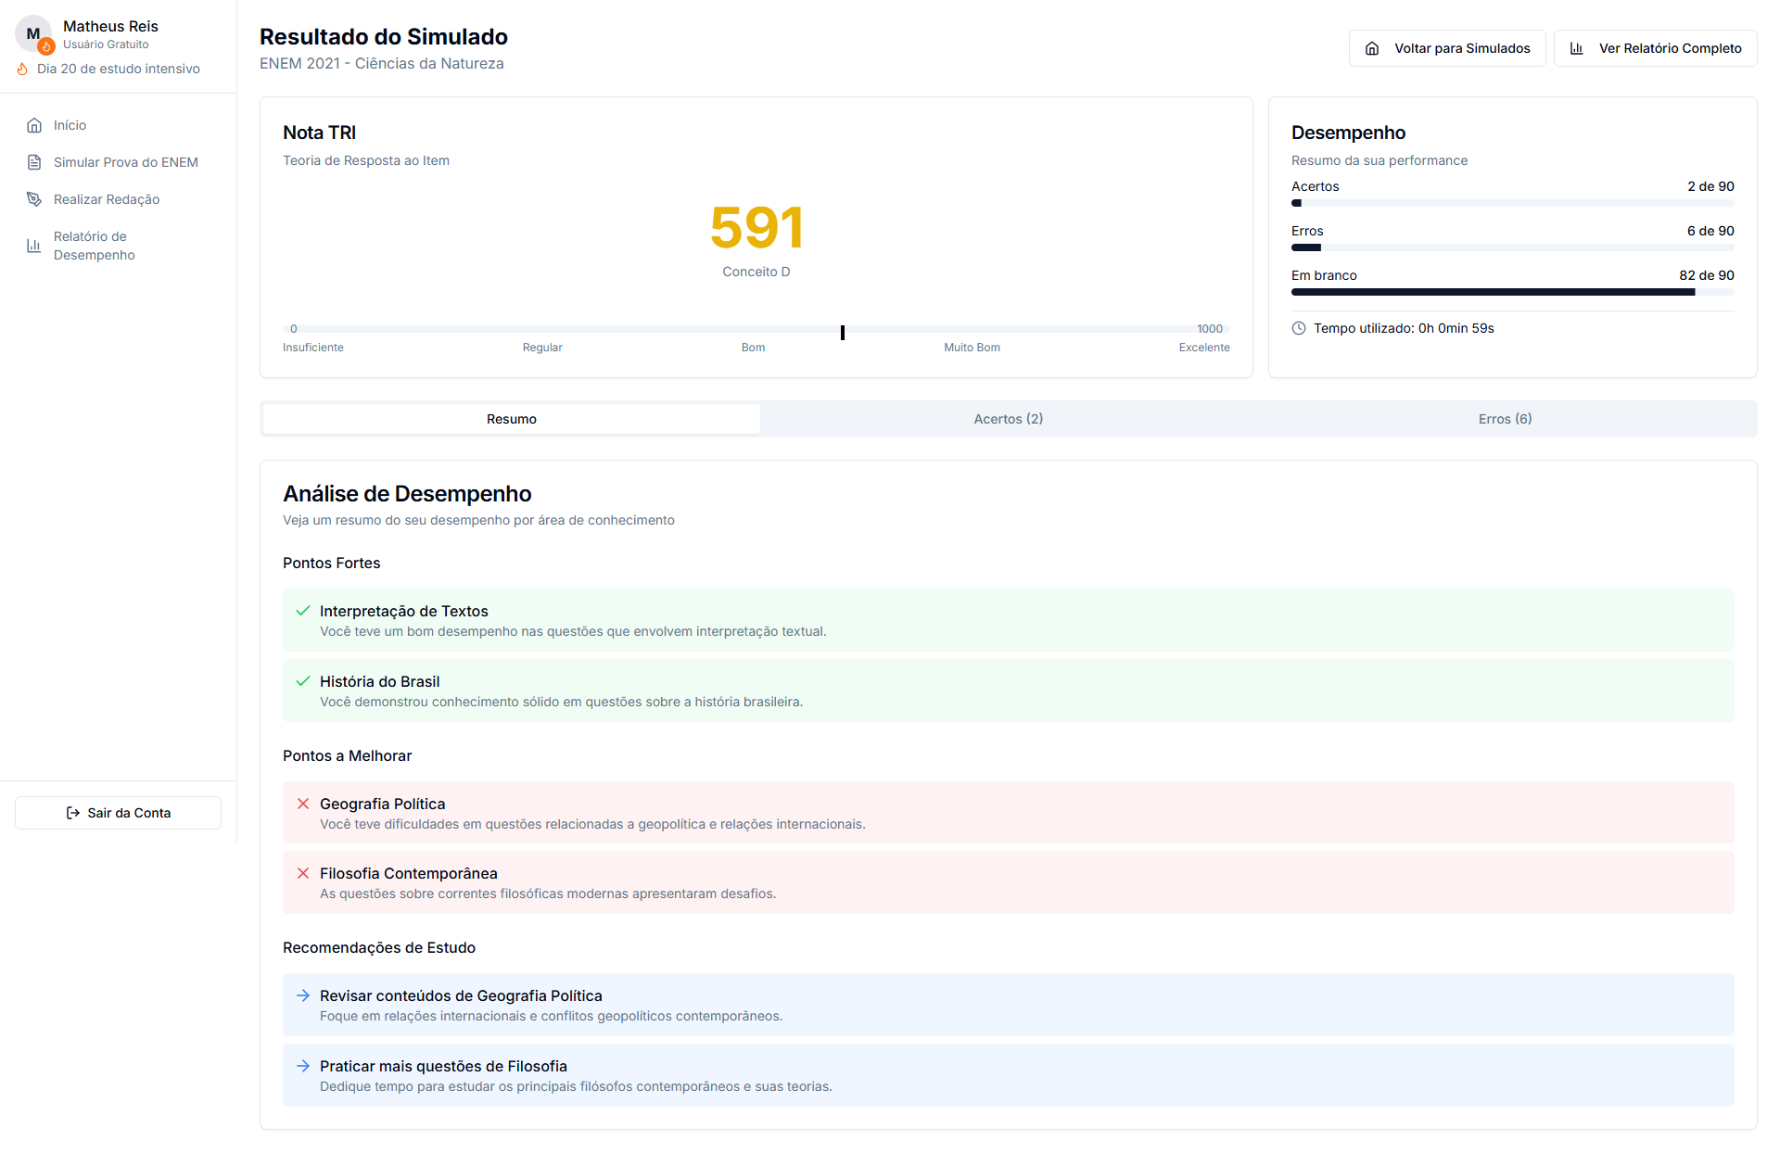1780x1153 pixels.
Task: Click the Sair da Conta button
Action: coord(117,812)
